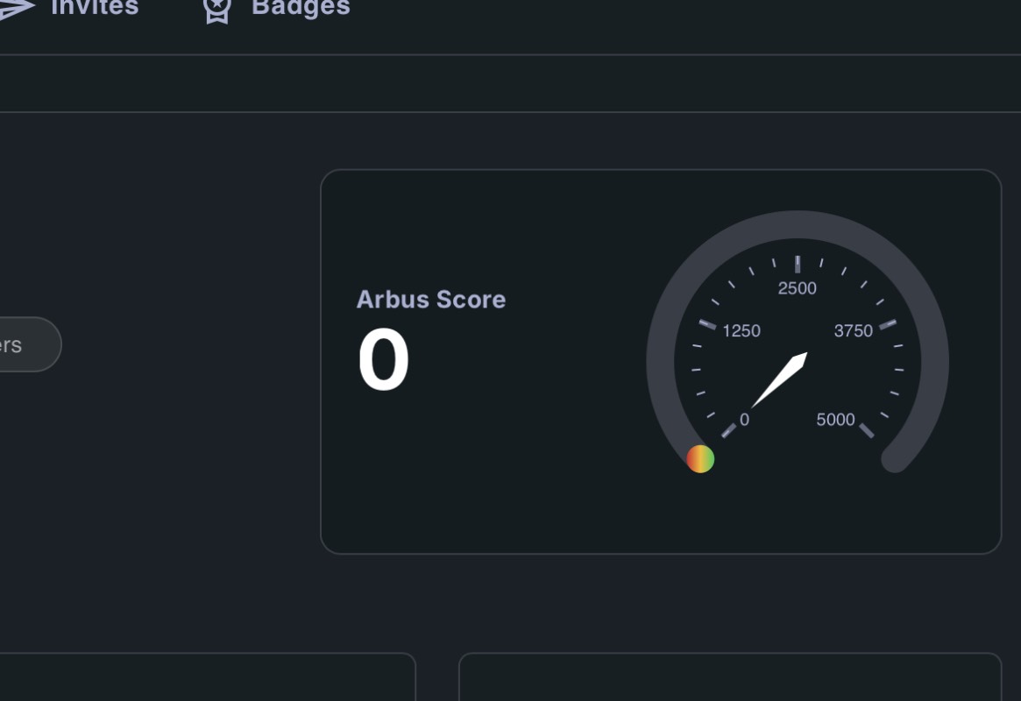
Task: Click the 5000 label on the gauge
Action: [x=835, y=420]
